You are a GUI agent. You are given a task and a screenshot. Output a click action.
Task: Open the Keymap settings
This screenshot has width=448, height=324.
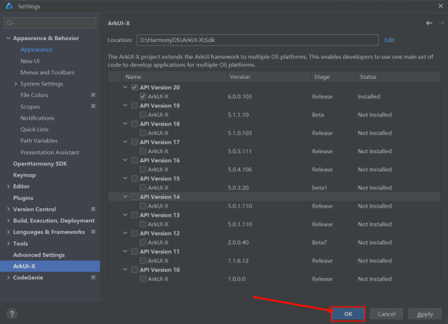coord(25,175)
